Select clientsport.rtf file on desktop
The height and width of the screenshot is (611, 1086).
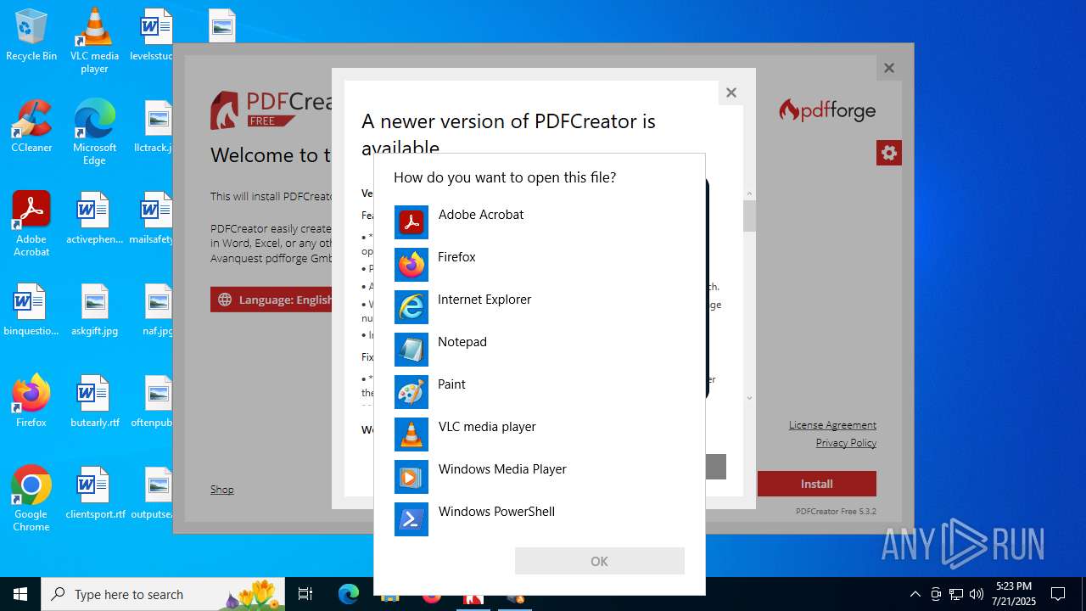94,493
